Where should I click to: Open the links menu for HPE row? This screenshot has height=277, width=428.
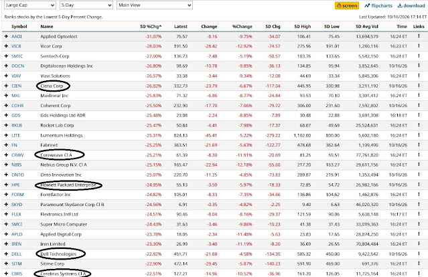pos(419,185)
